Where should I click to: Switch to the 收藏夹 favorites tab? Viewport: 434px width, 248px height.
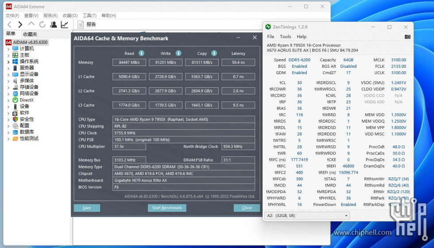coord(30,34)
